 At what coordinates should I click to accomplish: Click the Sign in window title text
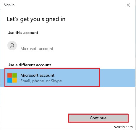[9, 5]
